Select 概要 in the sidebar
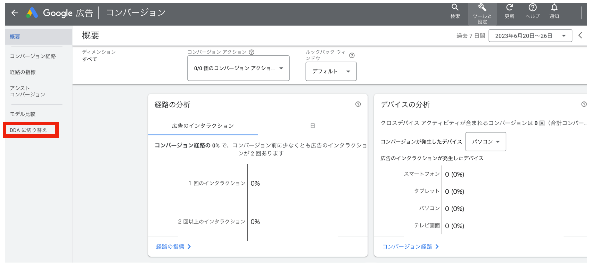Image resolution: width=592 pixels, height=265 pixels. (39, 37)
